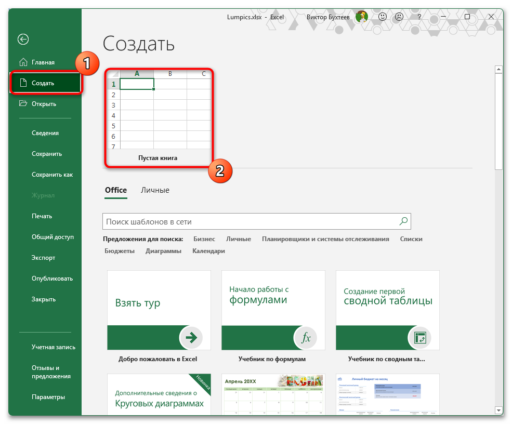
Task: Click the Создать new document icon
Action: point(23,82)
